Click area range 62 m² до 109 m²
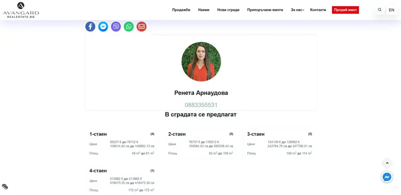Viewport: 401px width, 195px height. point(221,153)
